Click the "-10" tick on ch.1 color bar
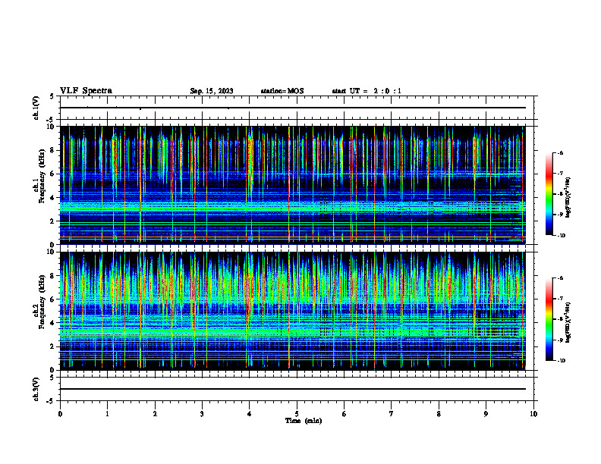The width and height of the screenshot is (601, 464). pos(562,236)
